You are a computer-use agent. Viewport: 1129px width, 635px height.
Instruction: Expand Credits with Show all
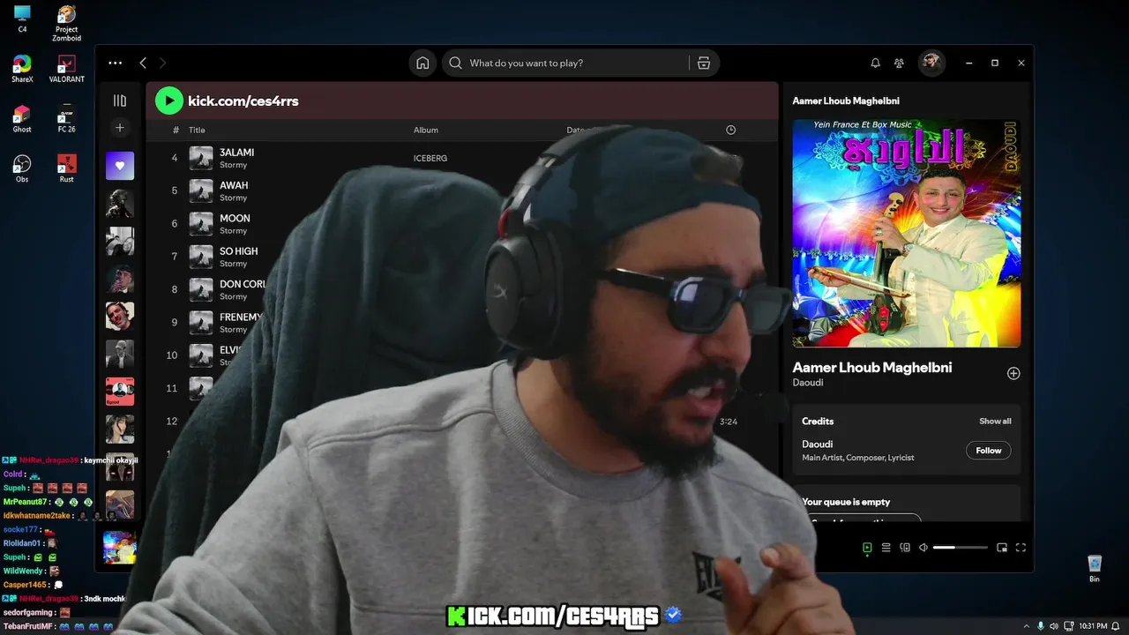tap(995, 422)
